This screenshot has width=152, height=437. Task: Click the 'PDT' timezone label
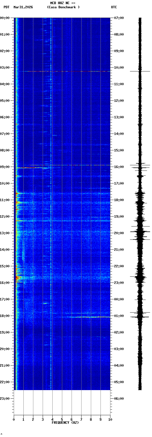pyautogui.click(x=7, y=7)
